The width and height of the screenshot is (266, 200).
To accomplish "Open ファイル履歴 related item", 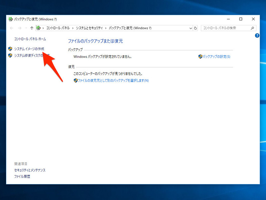I will 22,177.
